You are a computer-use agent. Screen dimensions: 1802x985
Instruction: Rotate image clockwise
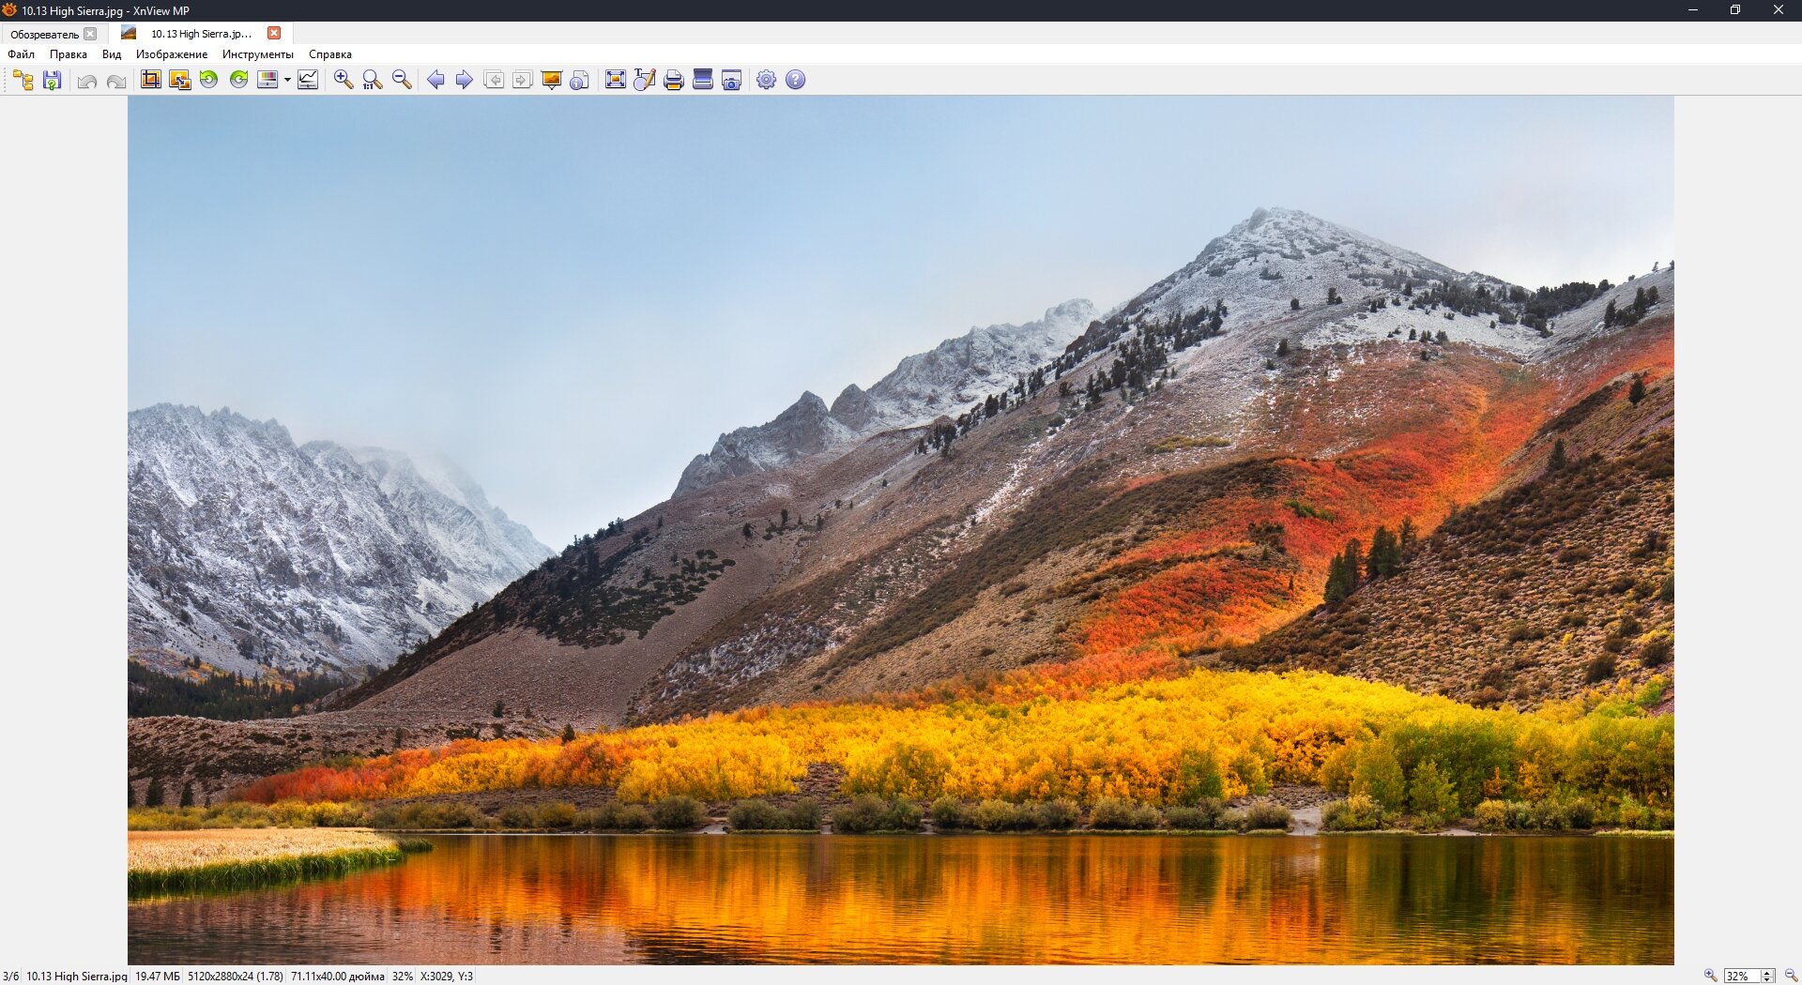[x=239, y=80]
